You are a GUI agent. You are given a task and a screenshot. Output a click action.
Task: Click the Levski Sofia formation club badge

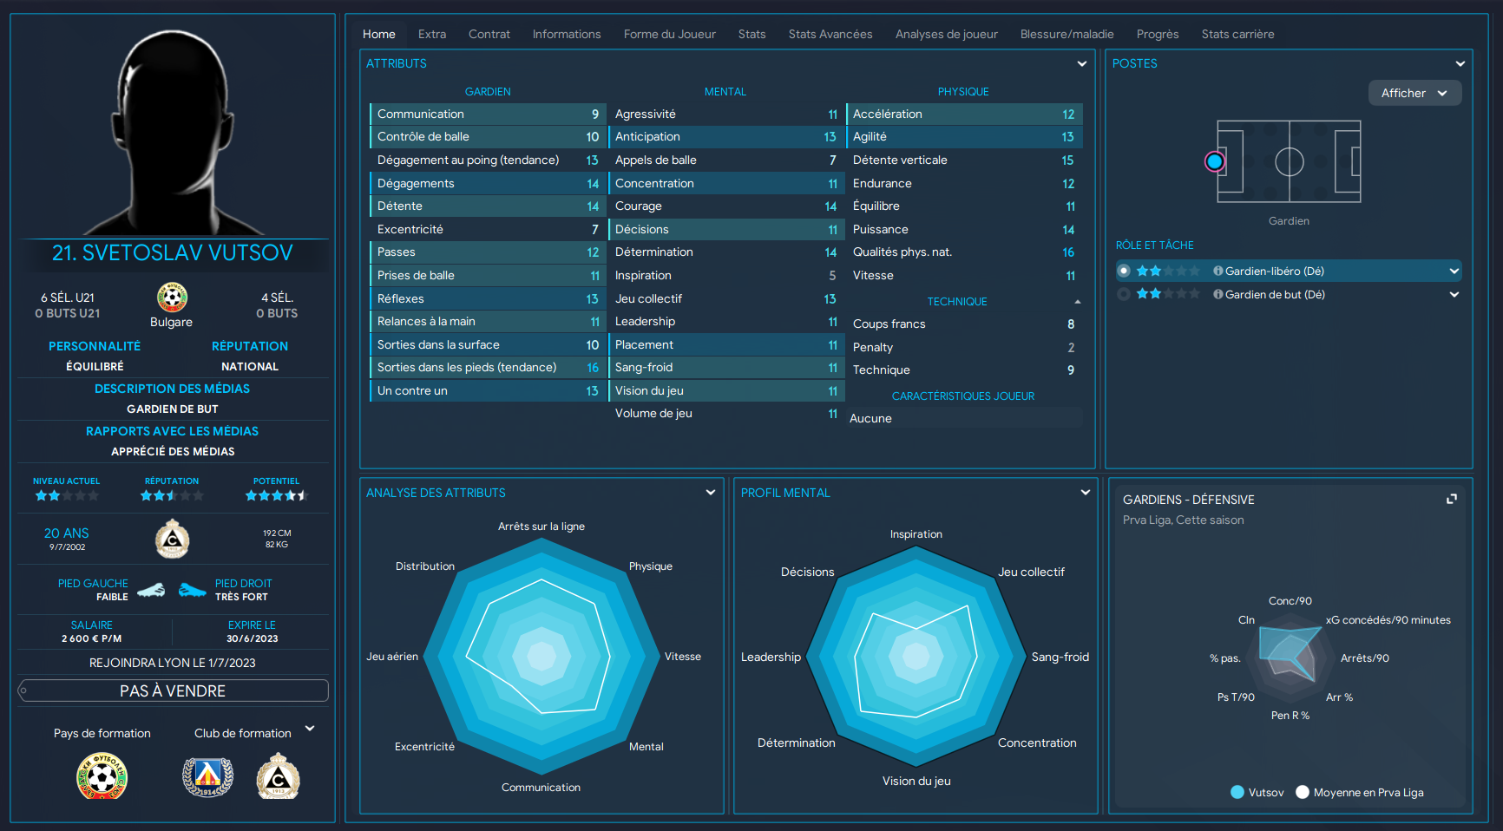207,776
